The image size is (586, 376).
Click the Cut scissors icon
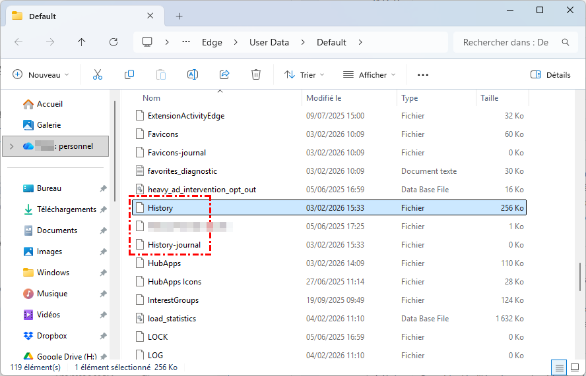(98, 74)
